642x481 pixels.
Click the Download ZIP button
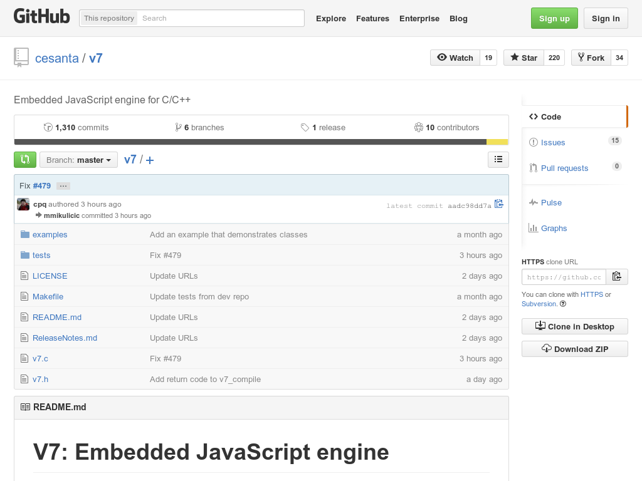[x=574, y=349]
